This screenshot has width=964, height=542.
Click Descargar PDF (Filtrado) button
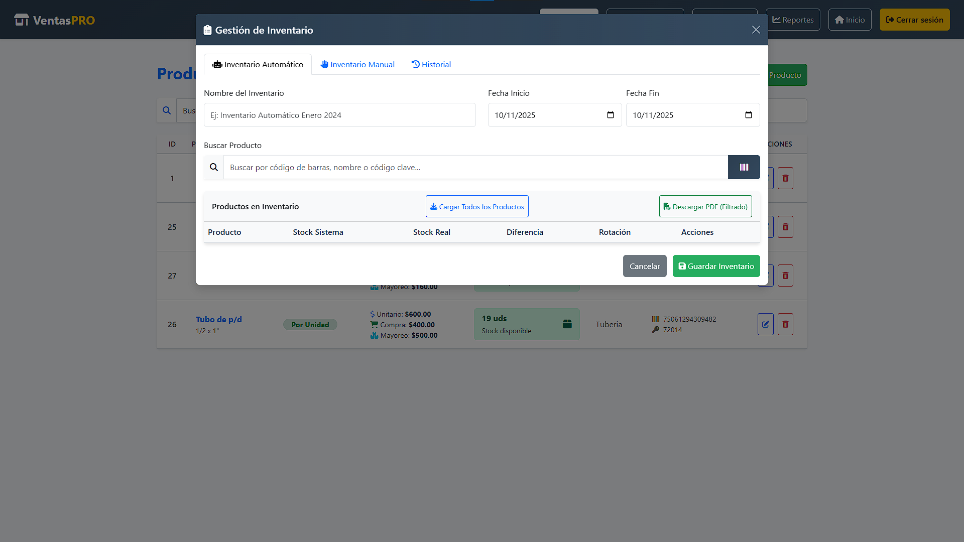(x=705, y=206)
